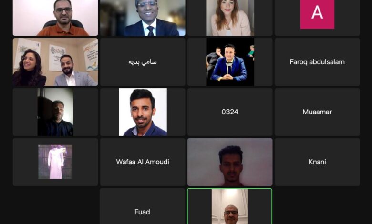Select the participant tile named 0324
The height and width of the screenshot is (224, 372).
(230, 112)
